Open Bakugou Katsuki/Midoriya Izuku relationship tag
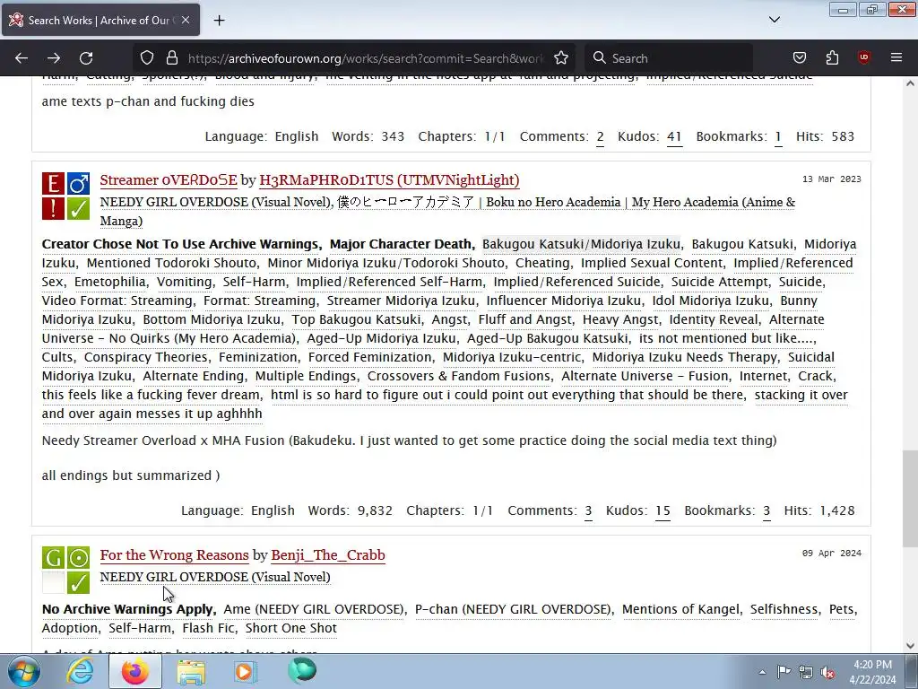Screen dimensions: 918x689 click(581, 244)
